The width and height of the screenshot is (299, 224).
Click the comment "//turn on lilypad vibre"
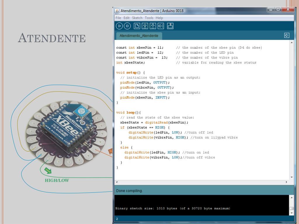[x=214, y=137]
